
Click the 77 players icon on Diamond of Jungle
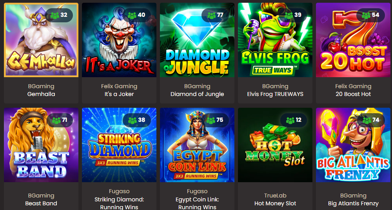click(x=212, y=16)
